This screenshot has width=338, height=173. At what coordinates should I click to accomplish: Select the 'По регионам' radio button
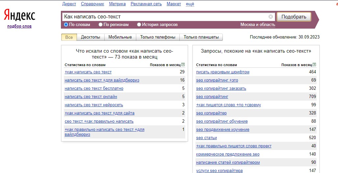101,25
